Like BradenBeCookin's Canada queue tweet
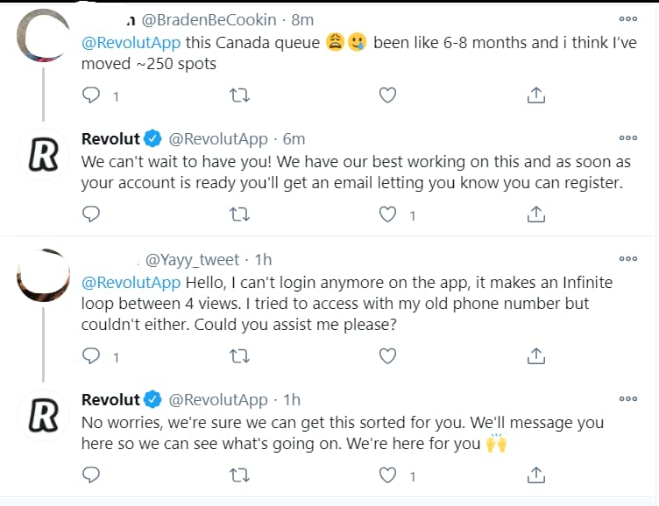 [x=387, y=95]
